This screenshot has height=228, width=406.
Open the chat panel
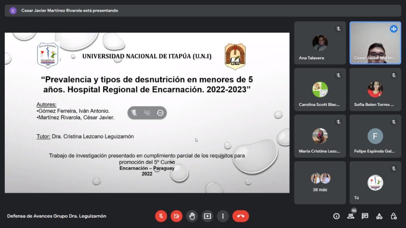pos(365,216)
